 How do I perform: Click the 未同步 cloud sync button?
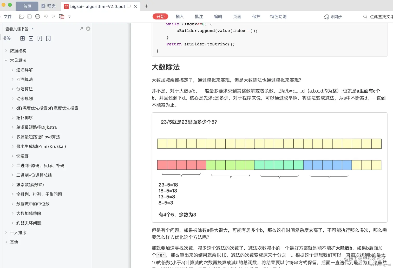(x=333, y=17)
